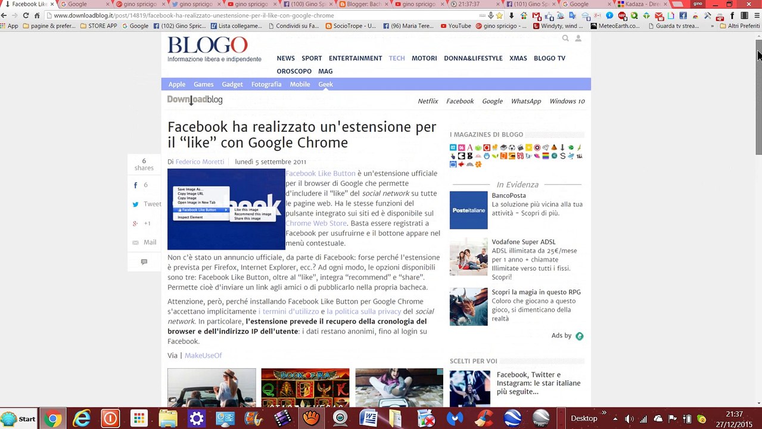The width and height of the screenshot is (762, 429).
Task: Click the Chrome back arrow
Action: tap(4, 15)
